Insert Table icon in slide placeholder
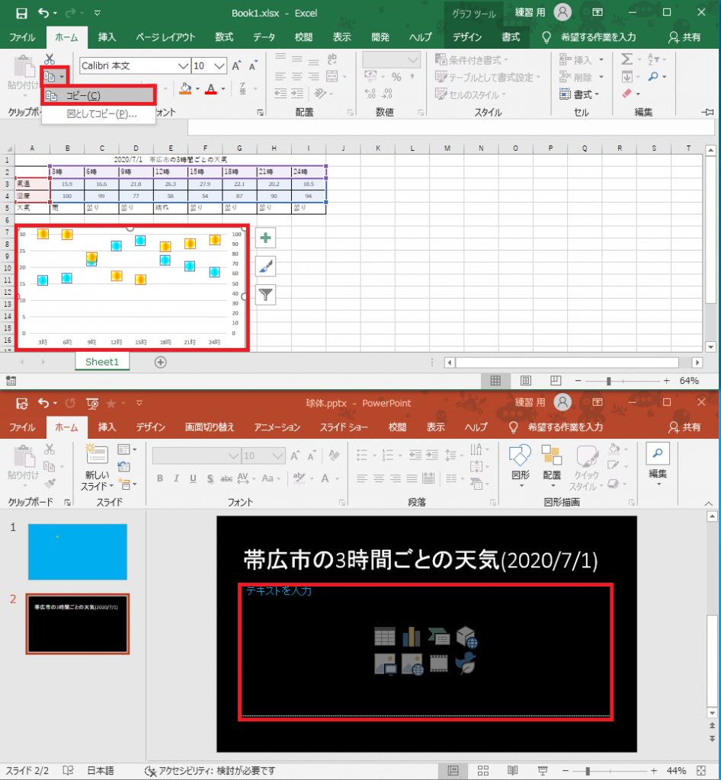 click(x=385, y=636)
